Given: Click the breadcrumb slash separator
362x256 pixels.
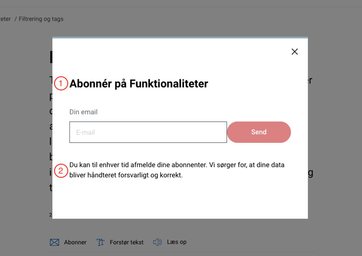Looking at the screenshot, I should tap(15, 19).
